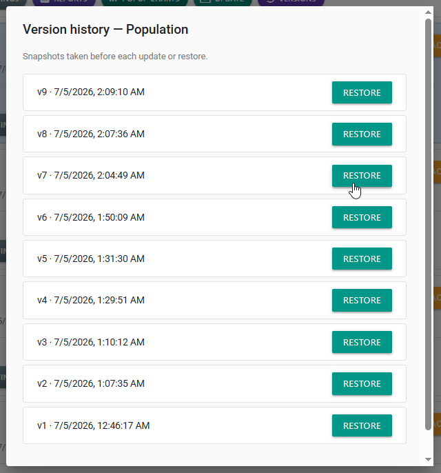This screenshot has width=441, height=473.
Task: Select text 'v8 · 7/5/2026, 2:07:36 AM'
Action: pyautogui.click(x=91, y=134)
